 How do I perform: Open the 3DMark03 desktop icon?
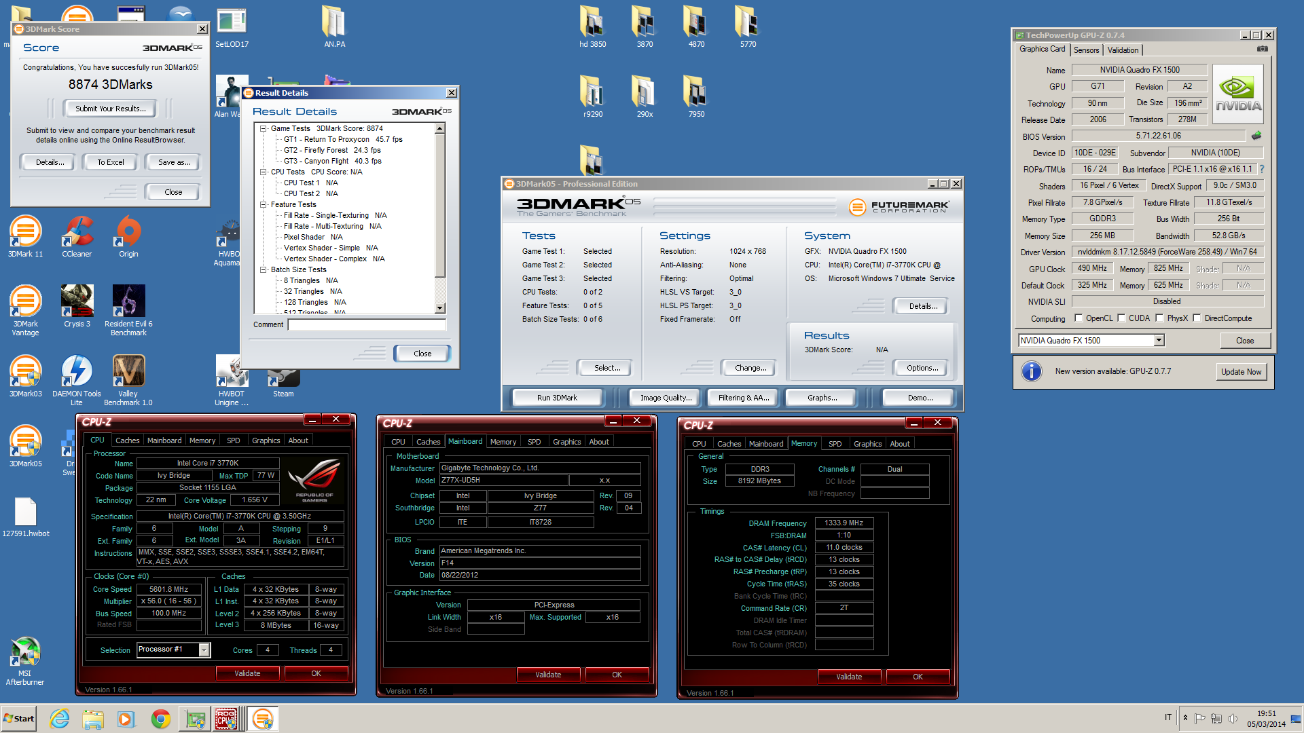pyautogui.click(x=25, y=376)
